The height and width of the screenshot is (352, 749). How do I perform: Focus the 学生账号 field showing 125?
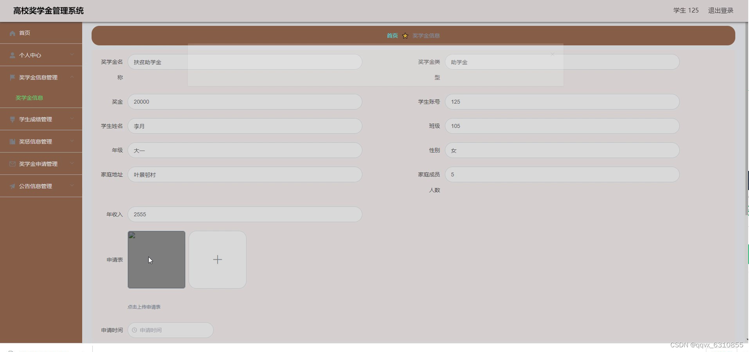[562, 102]
